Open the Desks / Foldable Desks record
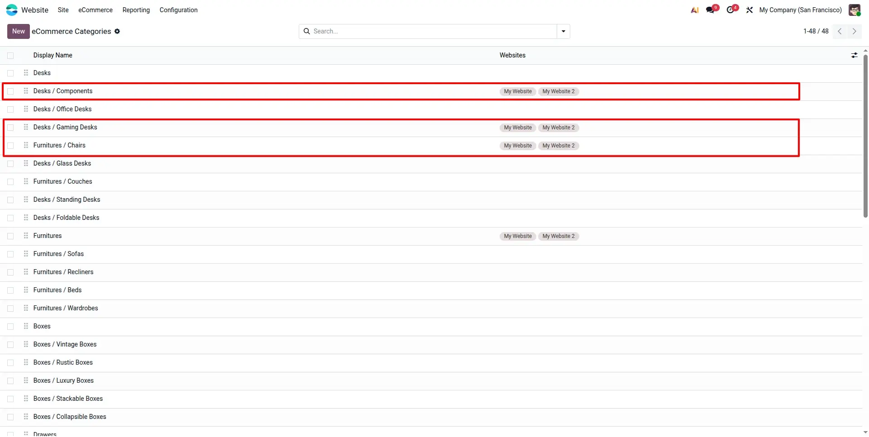This screenshot has width=869, height=437. point(66,218)
